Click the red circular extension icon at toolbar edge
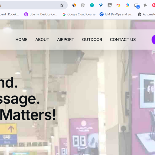 point(153,5)
